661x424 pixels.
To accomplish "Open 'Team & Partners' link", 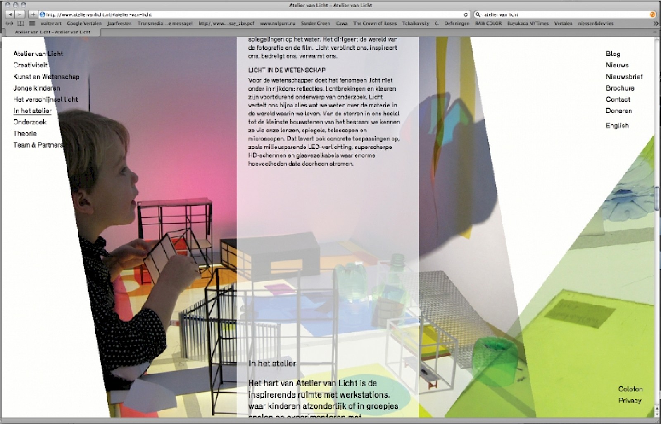I will [x=38, y=145].
